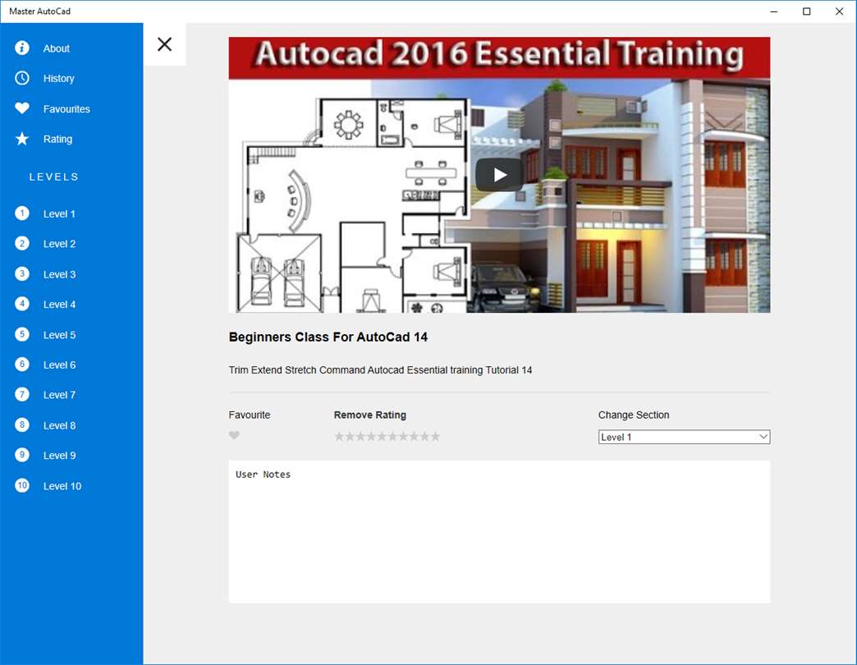Image resolution: width=857 pixels, height=665 pixels.
Task: Play the Autocad 2016 Essential Training video
Action: [500, 175]
